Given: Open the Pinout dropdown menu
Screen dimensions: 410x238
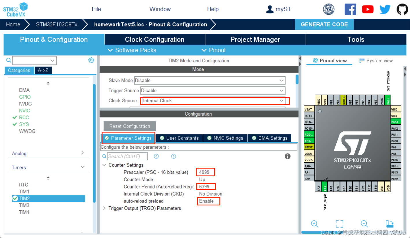Looking at the screenshot, I should click(x=214, y=50).
